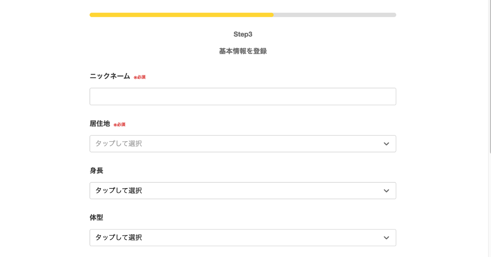This screenshot has width=491, height=257.
Task: Click the タップして選択 placeholder under 体型
Action: pyautogui.click(x=119, y=237)
